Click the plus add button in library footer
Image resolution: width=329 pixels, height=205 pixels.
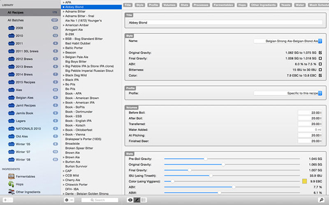click(x=5, y=200)
